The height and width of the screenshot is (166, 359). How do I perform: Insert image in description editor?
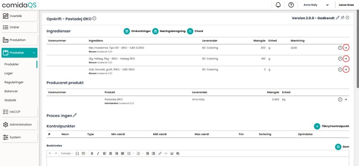[x=172, y=153]
